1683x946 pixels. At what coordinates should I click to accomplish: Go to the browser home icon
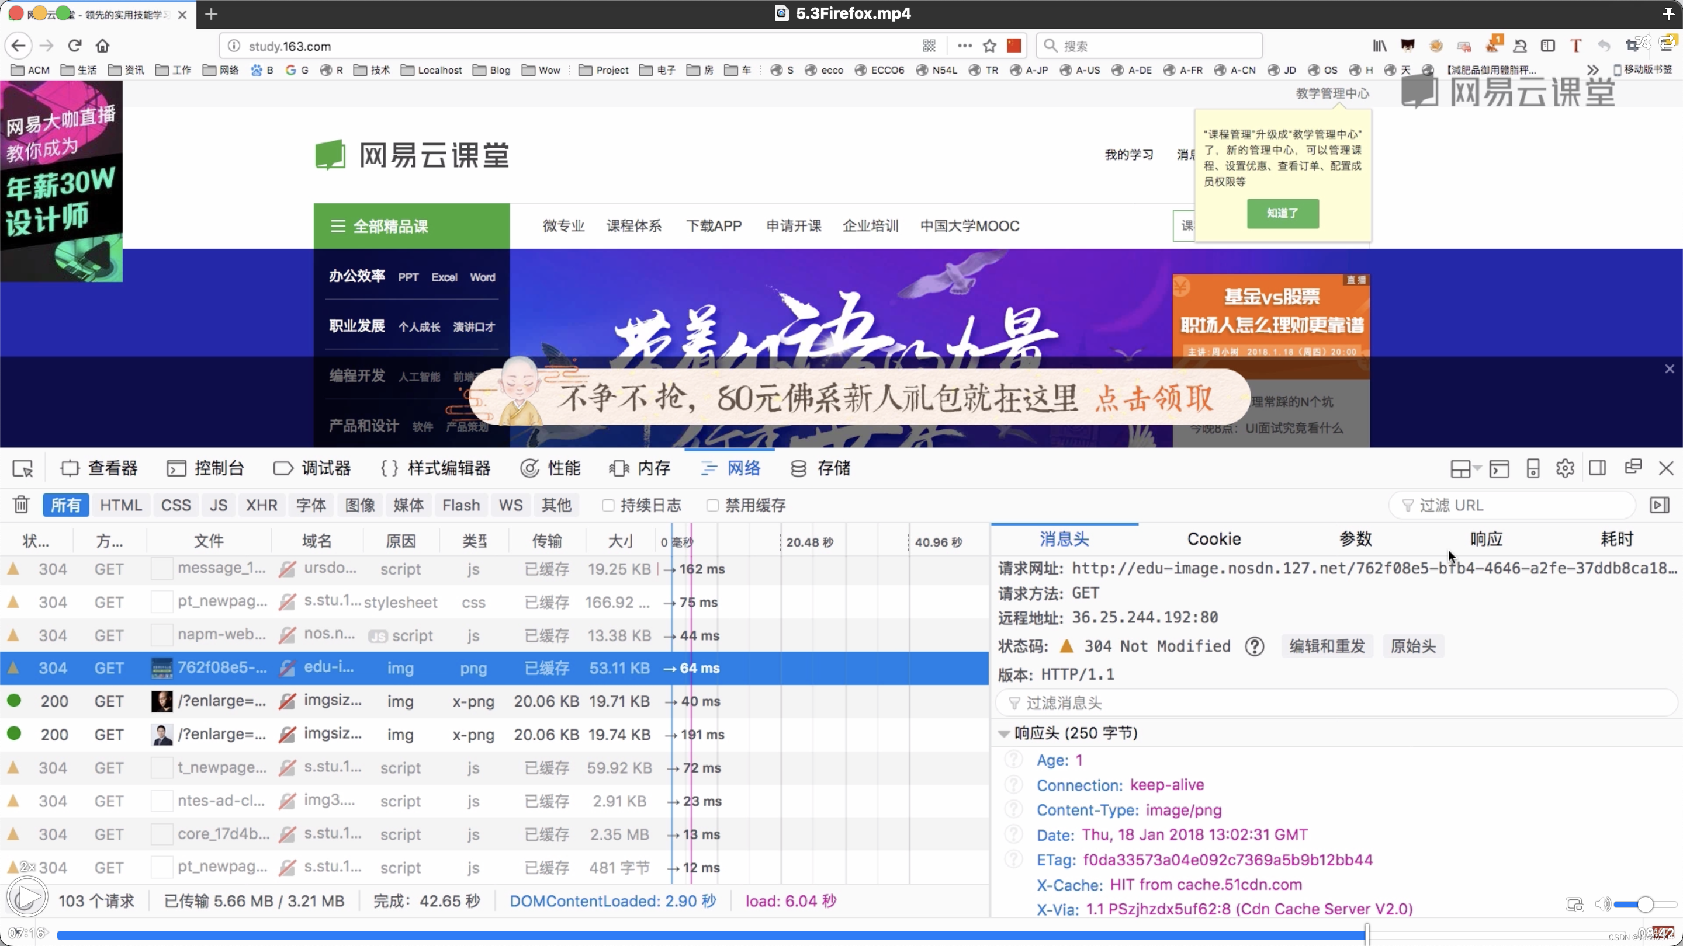(103, 46)
